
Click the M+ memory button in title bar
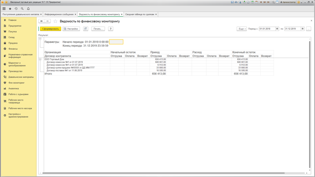(265, 2)
